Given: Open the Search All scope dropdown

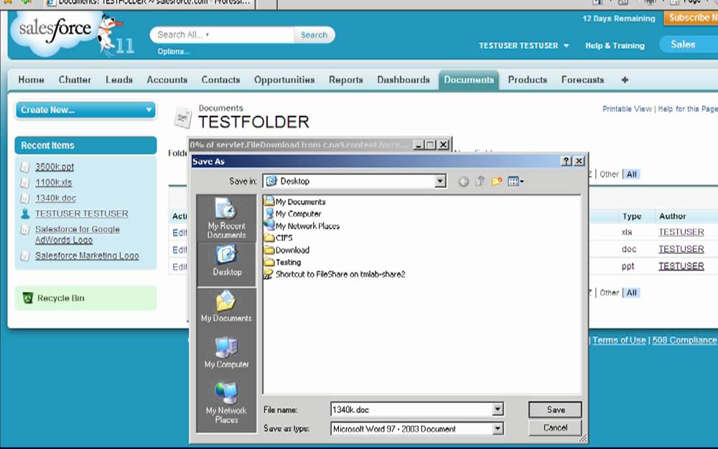Looking at the screenshot, I should pyautogui.click(x=183, y=34).
